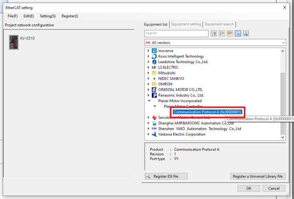Image resolution: width=294 pixels, height=199 pixels.
Task: Click the Register ESI file button
Action: click(166, 176)
